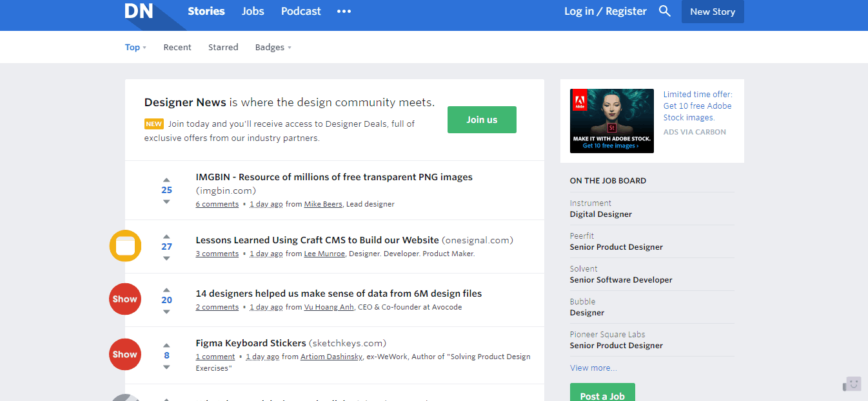Open Lee Munroe profile
This screenshot has height=401, width=868.
(x=325, y=254)
